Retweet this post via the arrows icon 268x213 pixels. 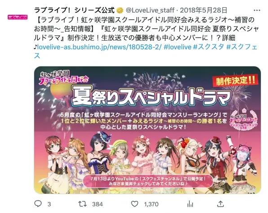point(82,204)
